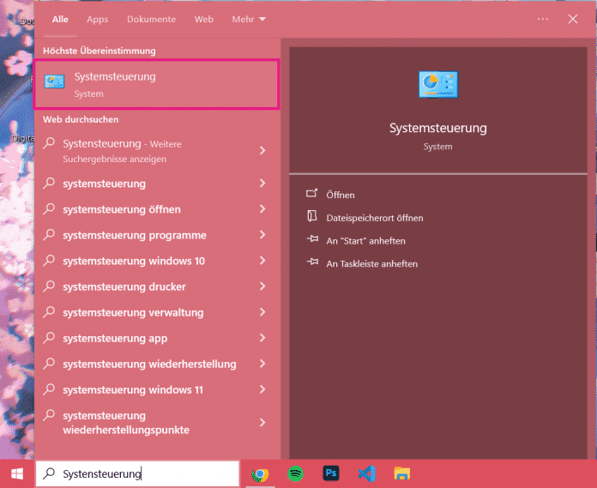Open the Mehr dropdown filter

(x=249, y=19)
